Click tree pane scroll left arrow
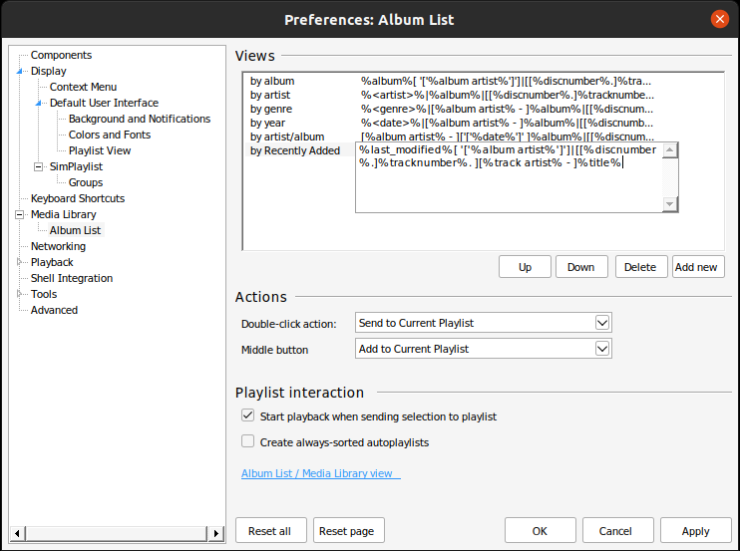The width and height of the screenshot is (740, 551). [17, 533]
